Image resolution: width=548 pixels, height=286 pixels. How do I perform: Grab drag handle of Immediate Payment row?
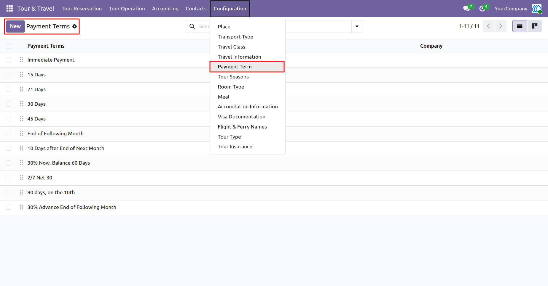21,60
